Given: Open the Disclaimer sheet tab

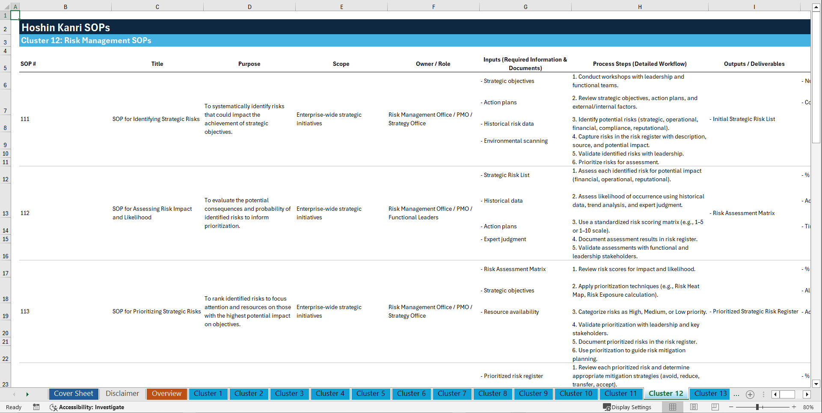Looking at the screenshot, I should 122,394.
